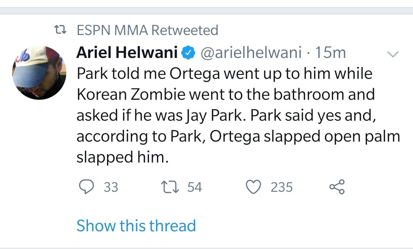
Task: Expand the conversation via Show this thread
Action: pos(136,226)
